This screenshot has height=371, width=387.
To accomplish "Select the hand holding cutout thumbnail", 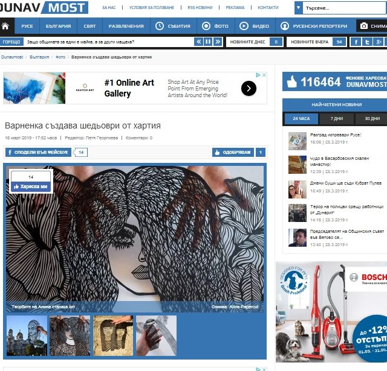I will (157, 335).
